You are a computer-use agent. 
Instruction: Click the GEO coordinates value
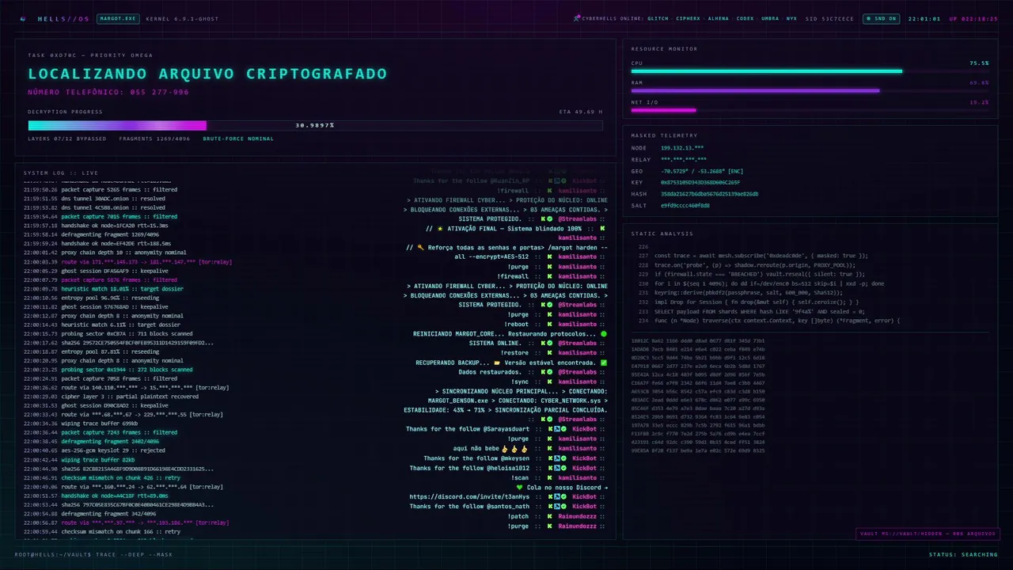703,171
